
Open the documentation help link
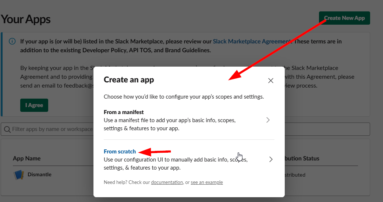click(x=167, y=182)
